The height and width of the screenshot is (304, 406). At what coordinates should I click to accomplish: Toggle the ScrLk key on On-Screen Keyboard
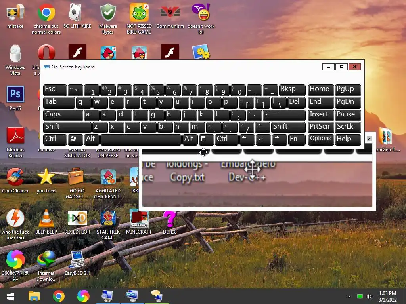tap(348, 127)
